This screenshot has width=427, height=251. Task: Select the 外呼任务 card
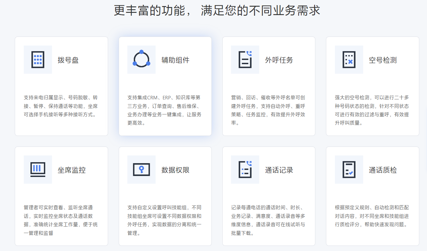point(269,86)
